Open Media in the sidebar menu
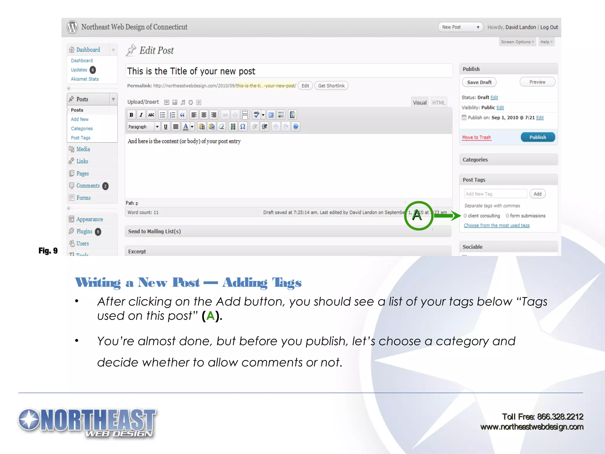The height and width of the screenshot is (454, 605). click(83, 149)
